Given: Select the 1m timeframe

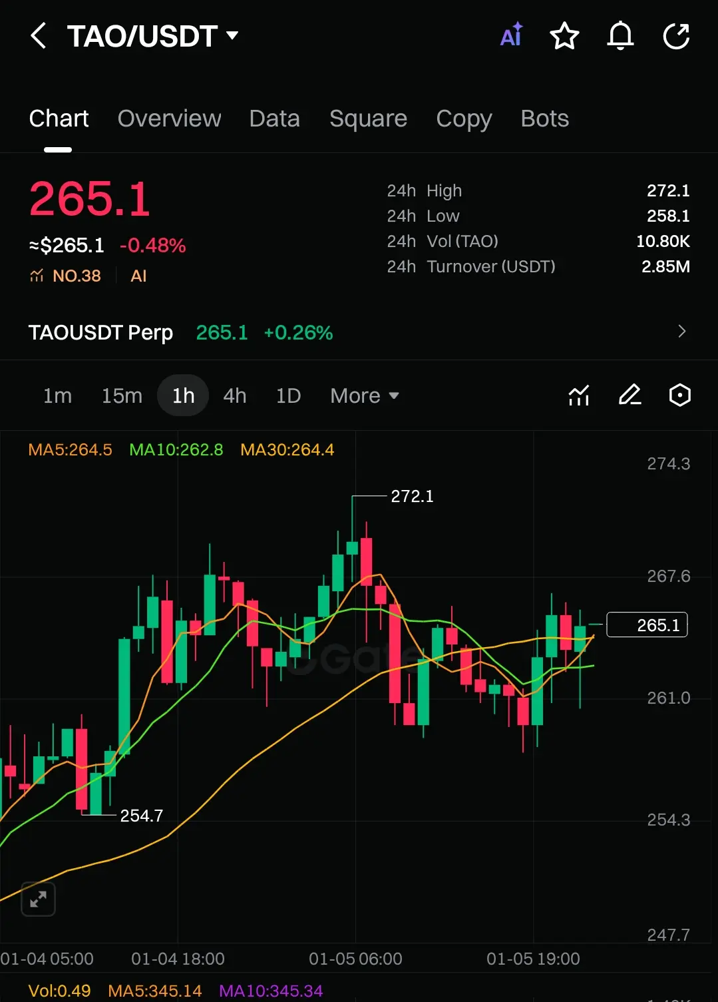Looking at the screenshot, I should [57, 395].
